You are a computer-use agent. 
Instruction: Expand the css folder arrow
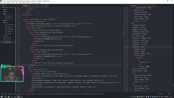pos(3,10)
